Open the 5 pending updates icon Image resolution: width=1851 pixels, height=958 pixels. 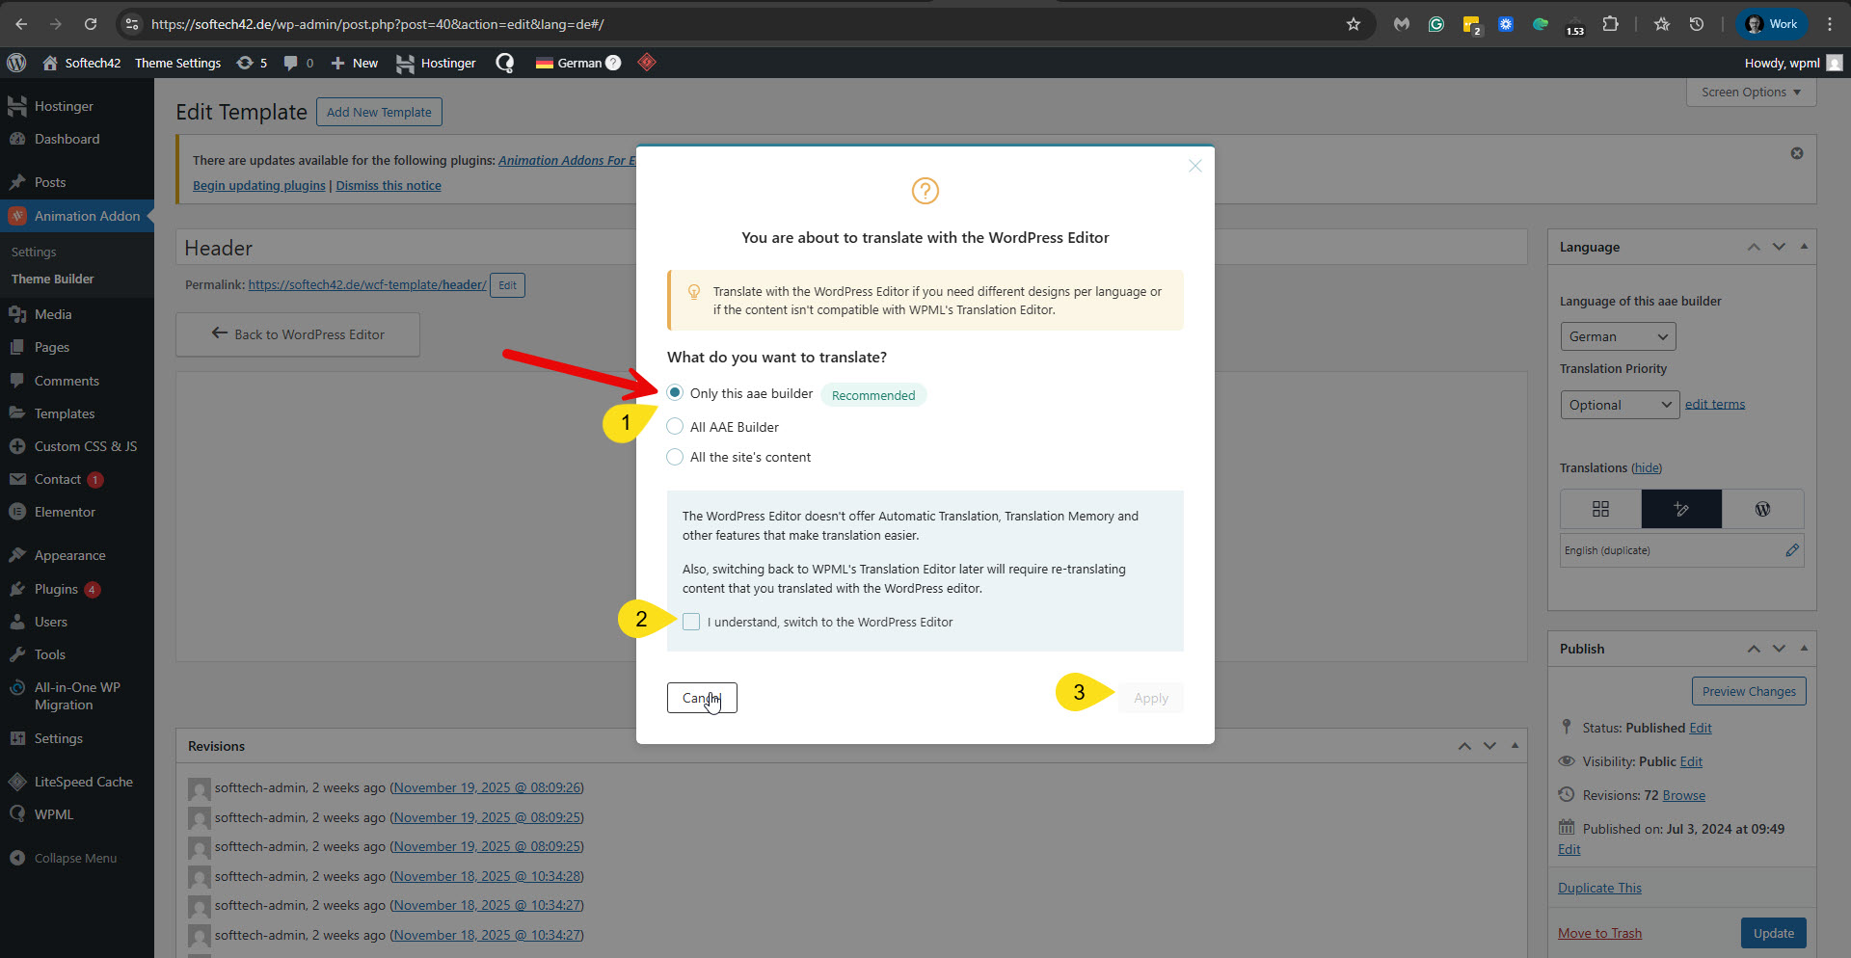(x=252, y=63)
